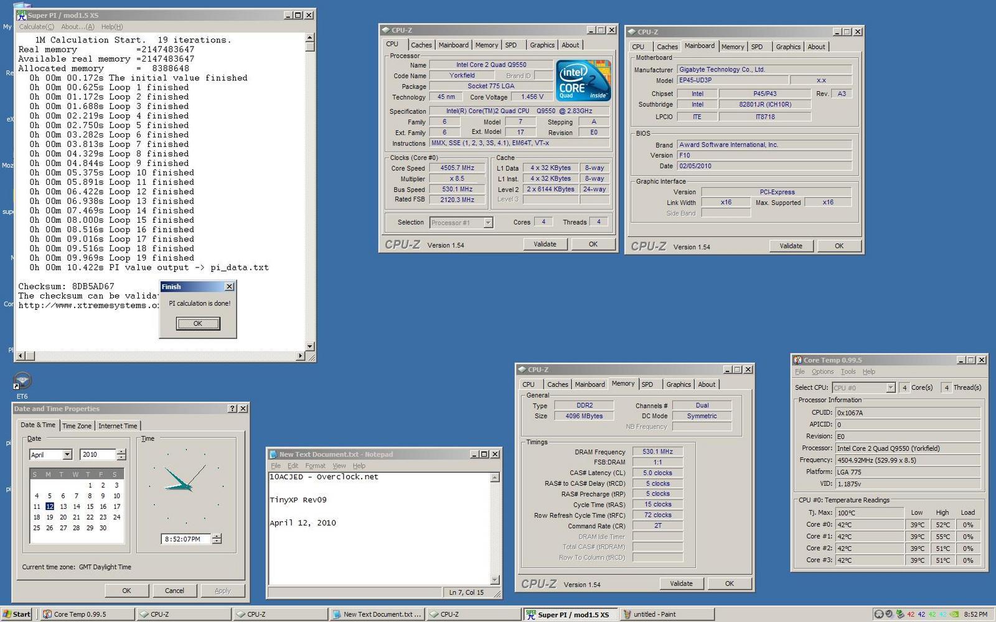Switch to untitled - Paint taskbar button
Screen dimensions: 996x622
pyautogui.click(x=667, y=614)
